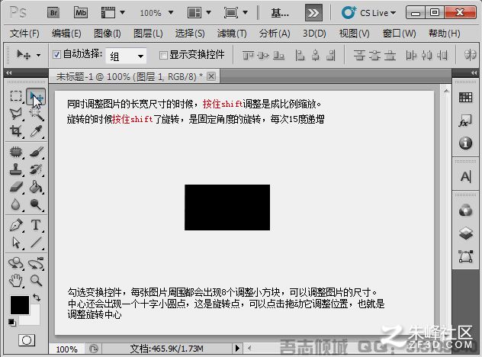Enable the 显示变换控件 checkbox
The width and height of the screenshot is (482, 357).
click(x=163, y=55)
